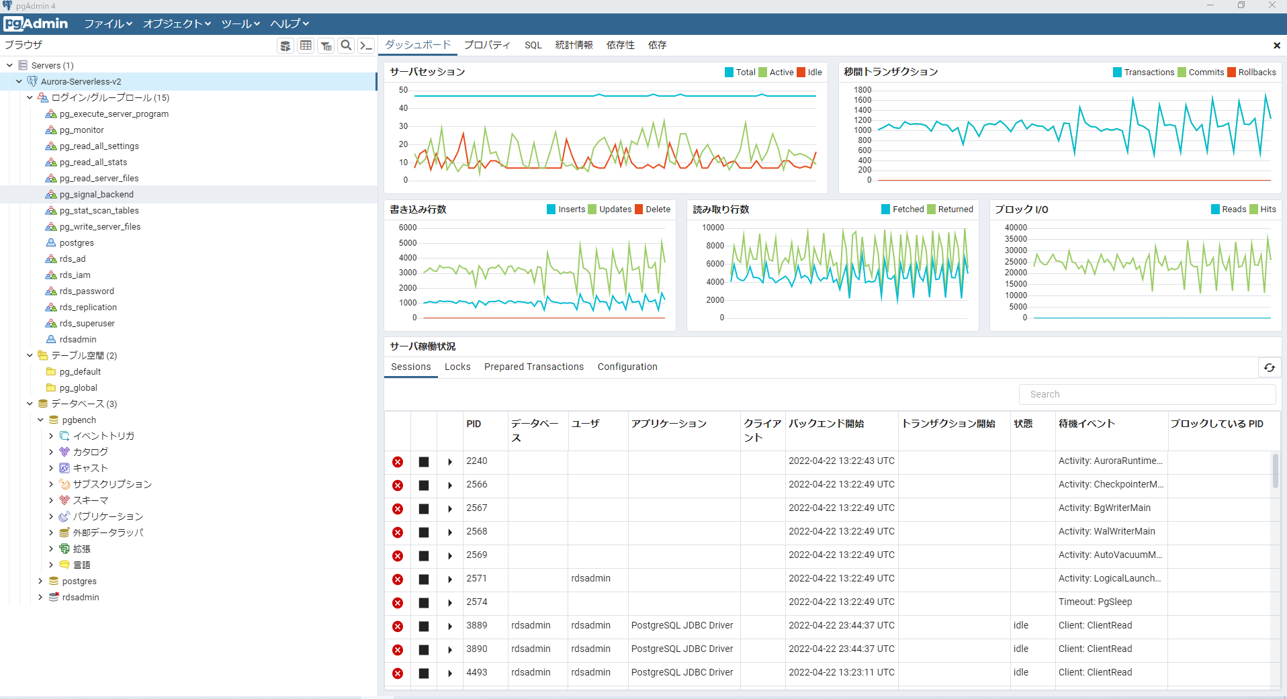1287x699 pixels.
Task: Click the pg_monitor role icon
Action: pyautogui.click(x=51, y=130)
